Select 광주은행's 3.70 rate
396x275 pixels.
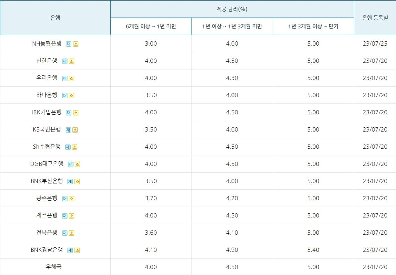[151, 198]
